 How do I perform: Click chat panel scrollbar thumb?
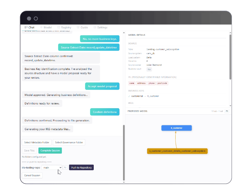(124, 153)
